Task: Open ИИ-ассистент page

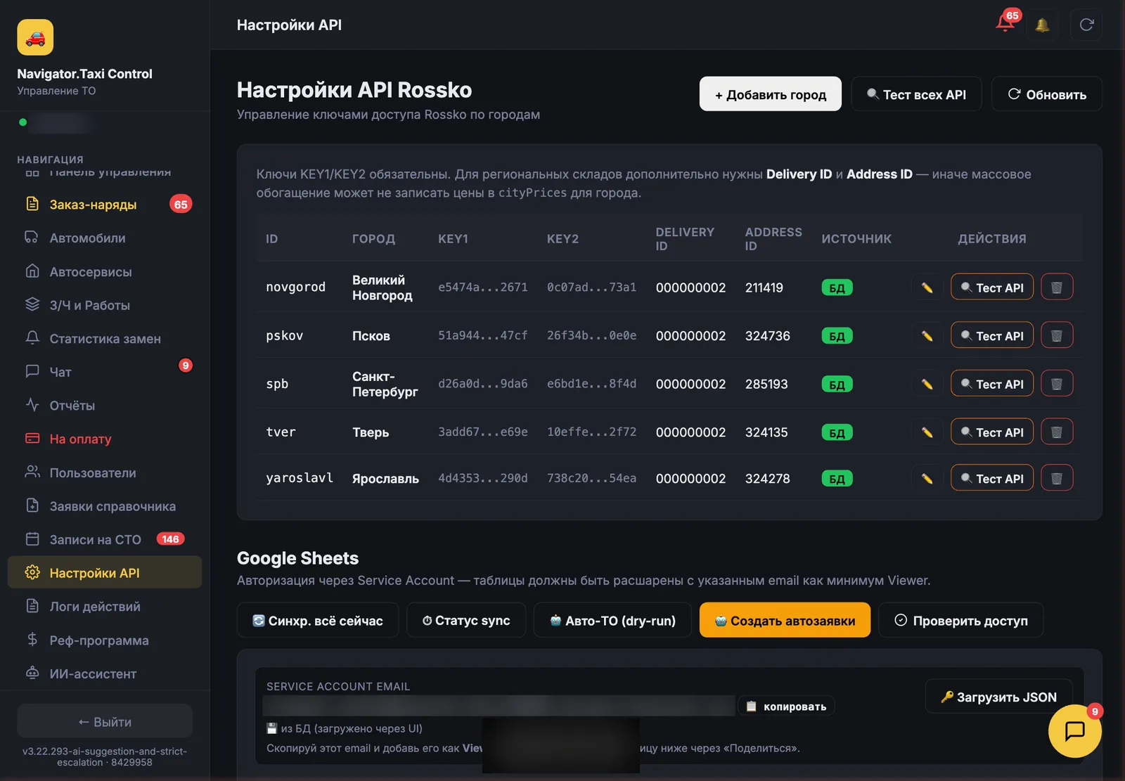Action: [x=105, y=674]
